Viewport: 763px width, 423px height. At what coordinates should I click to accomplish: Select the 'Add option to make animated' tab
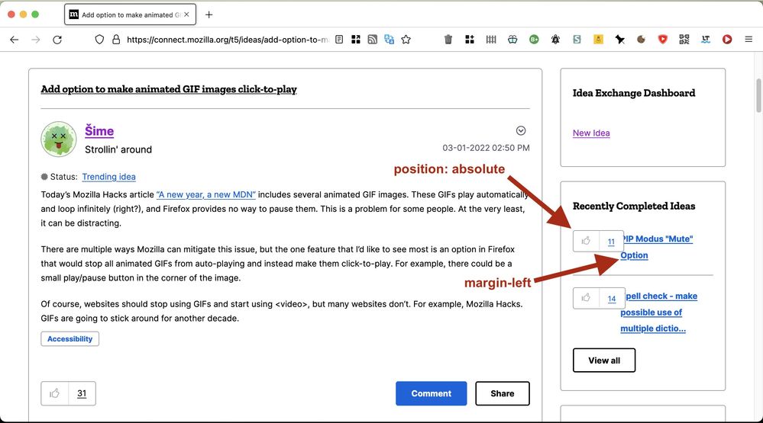[130, 14]
